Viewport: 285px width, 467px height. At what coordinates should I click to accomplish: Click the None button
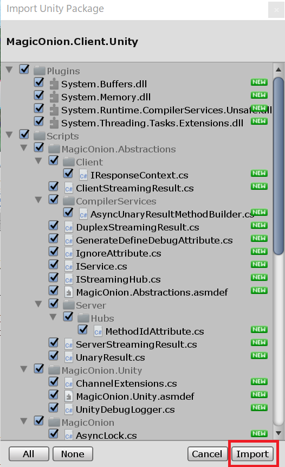pos(73,454)
